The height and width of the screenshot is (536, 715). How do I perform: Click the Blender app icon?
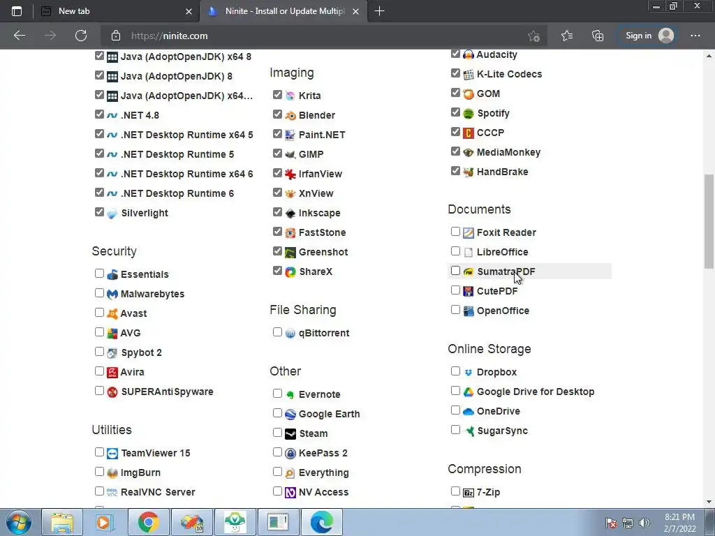click(290, 115)
